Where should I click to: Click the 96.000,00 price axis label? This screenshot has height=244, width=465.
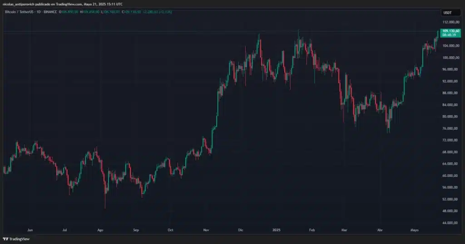click(x=451, y=69)
